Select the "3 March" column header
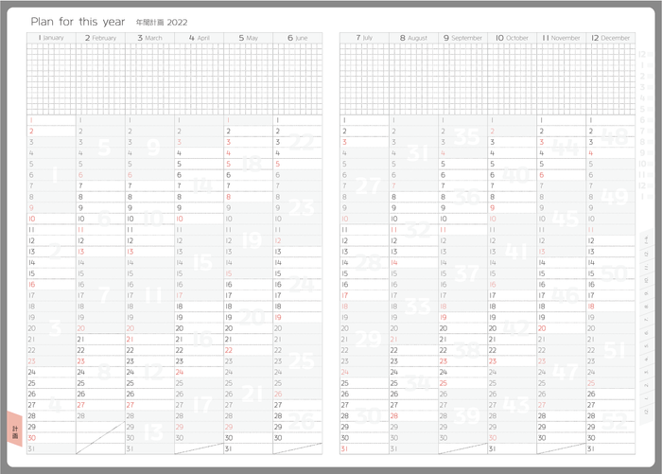This screenshot has width=662, height=474. click(x=149, y=38)
